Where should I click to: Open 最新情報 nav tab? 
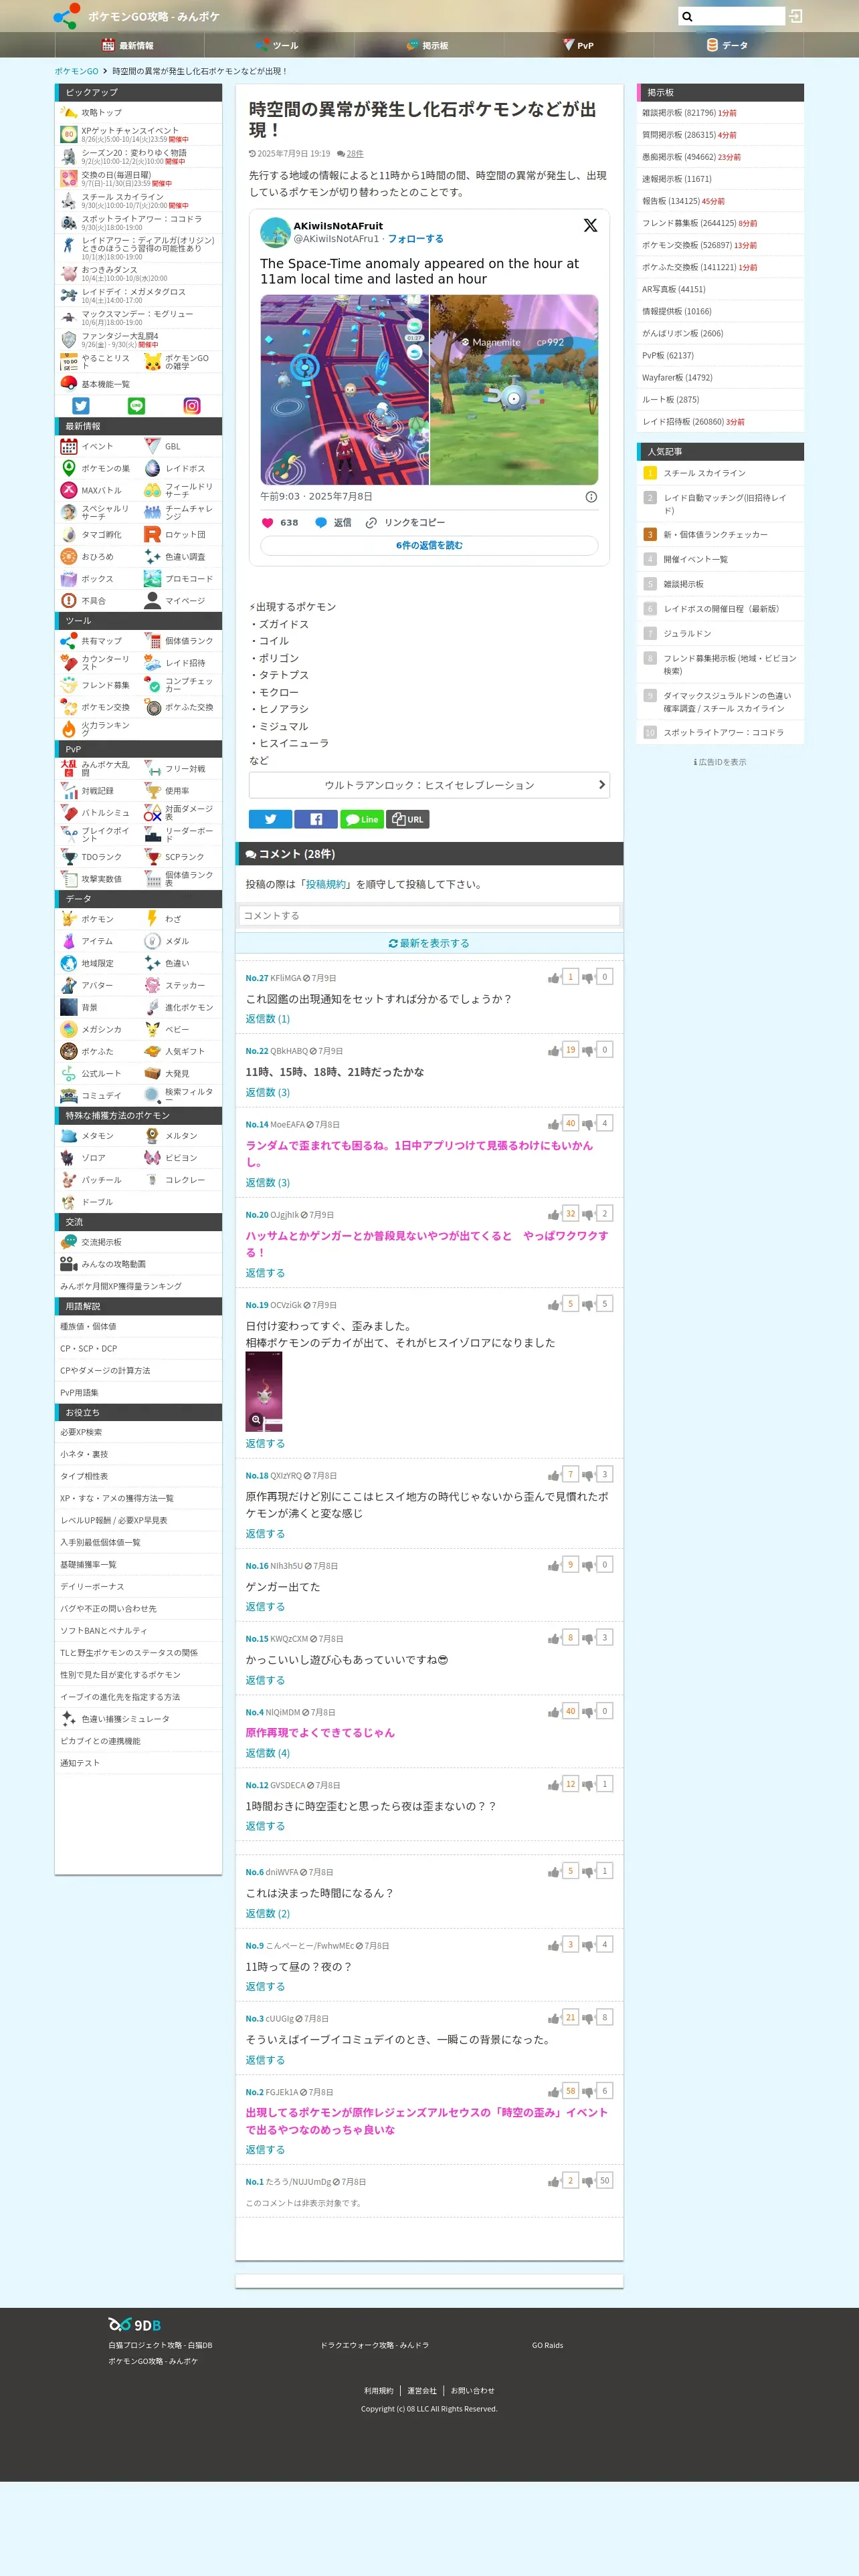(x=129, y=45)
